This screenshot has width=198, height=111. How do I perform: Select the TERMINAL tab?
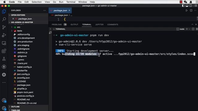pyautogui.click(x=87, y=25)
